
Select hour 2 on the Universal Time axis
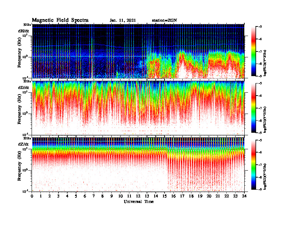pos(50,196)
